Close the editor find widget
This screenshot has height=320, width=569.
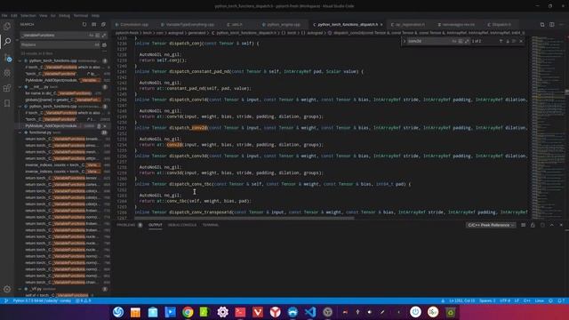click(x=521, y=41)
